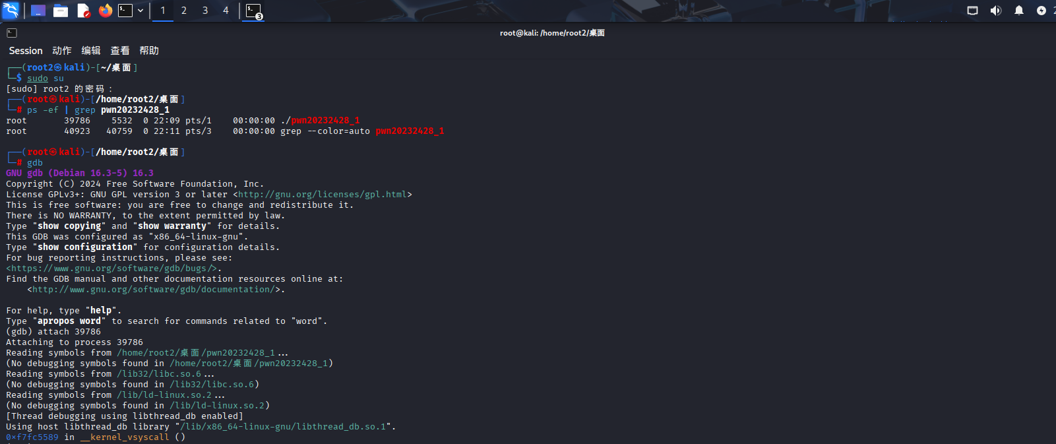Click the 'sudo su' command text

46,79
